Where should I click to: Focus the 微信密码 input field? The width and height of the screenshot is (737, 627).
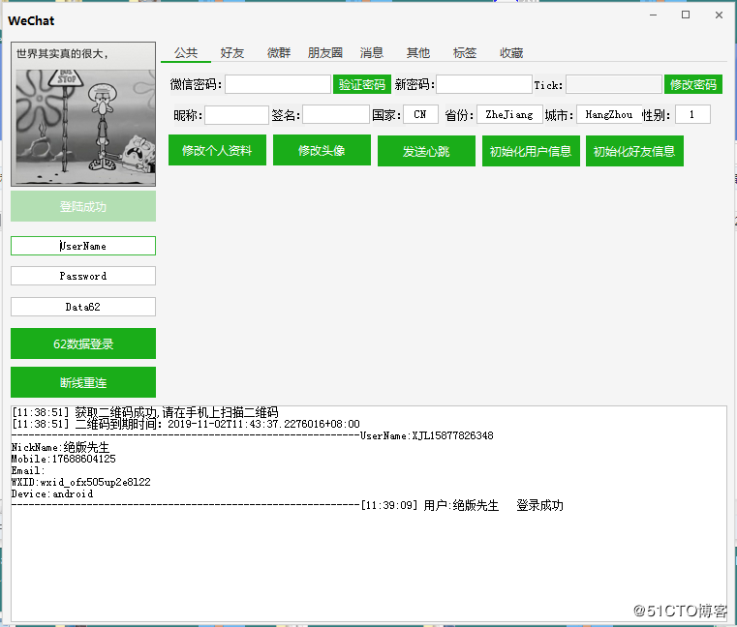278,84
